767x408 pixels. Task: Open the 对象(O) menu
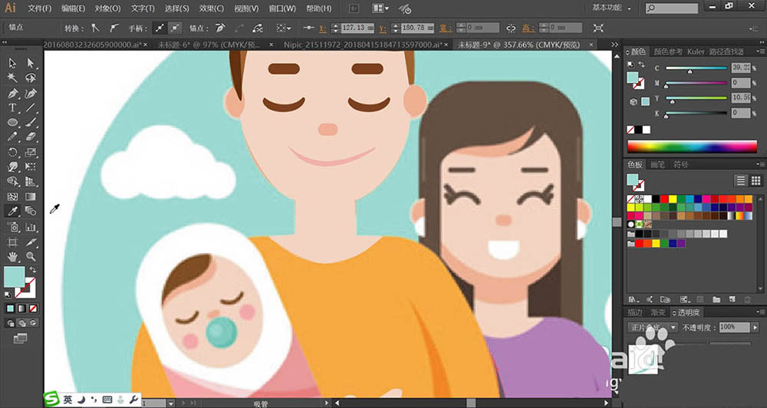(107, 8)
